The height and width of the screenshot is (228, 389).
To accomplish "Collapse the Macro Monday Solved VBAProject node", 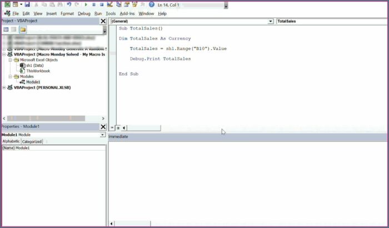I will [4, 54].
